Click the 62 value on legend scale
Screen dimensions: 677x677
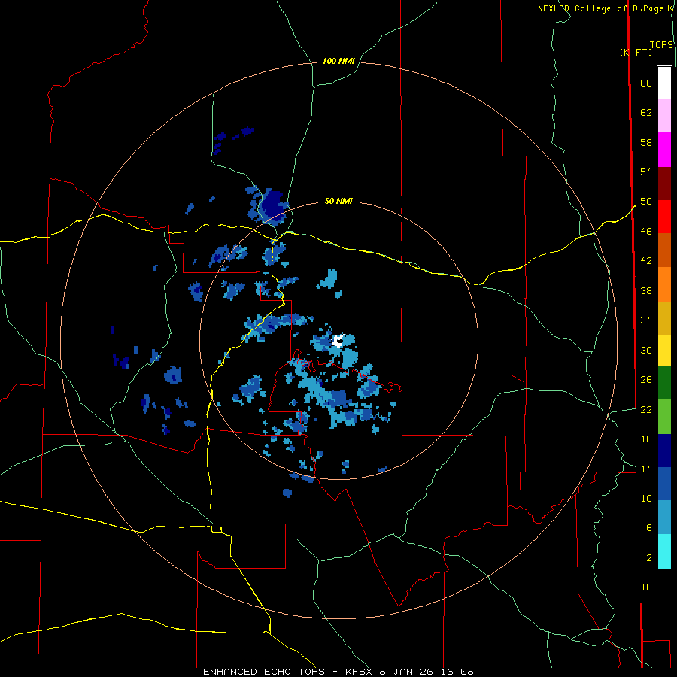point(646,113)
